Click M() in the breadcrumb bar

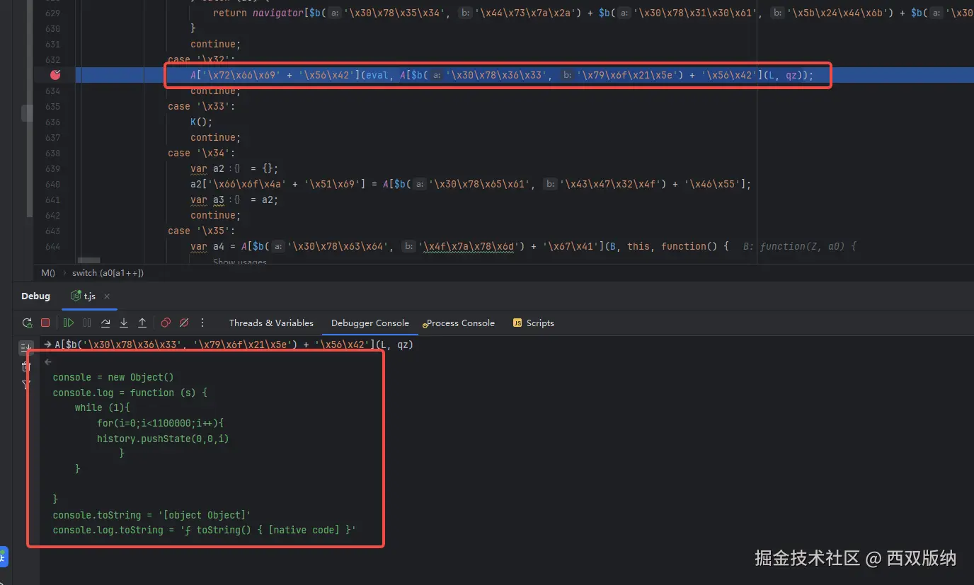pyautogui.click(x=48, y=272)
